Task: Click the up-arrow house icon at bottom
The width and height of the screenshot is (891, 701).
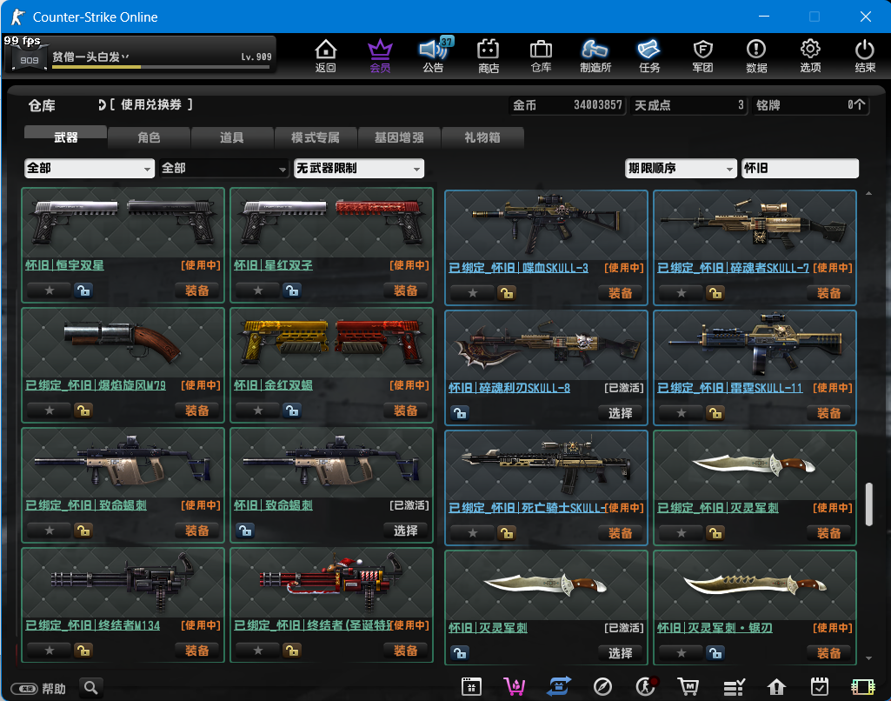Action: tap(776, 687)
